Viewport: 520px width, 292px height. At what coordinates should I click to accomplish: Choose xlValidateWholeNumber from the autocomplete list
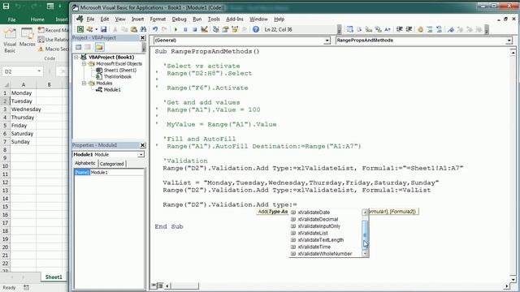pyautogui.click(x=325, y=254)
